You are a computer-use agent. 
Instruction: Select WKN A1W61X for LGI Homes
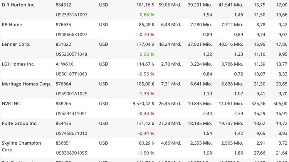coord(64,64)
